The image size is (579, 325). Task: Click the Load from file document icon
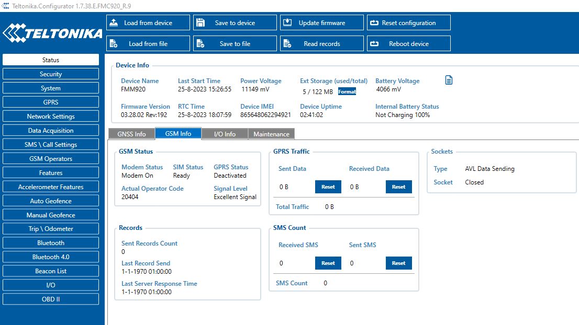pos(114,43)
